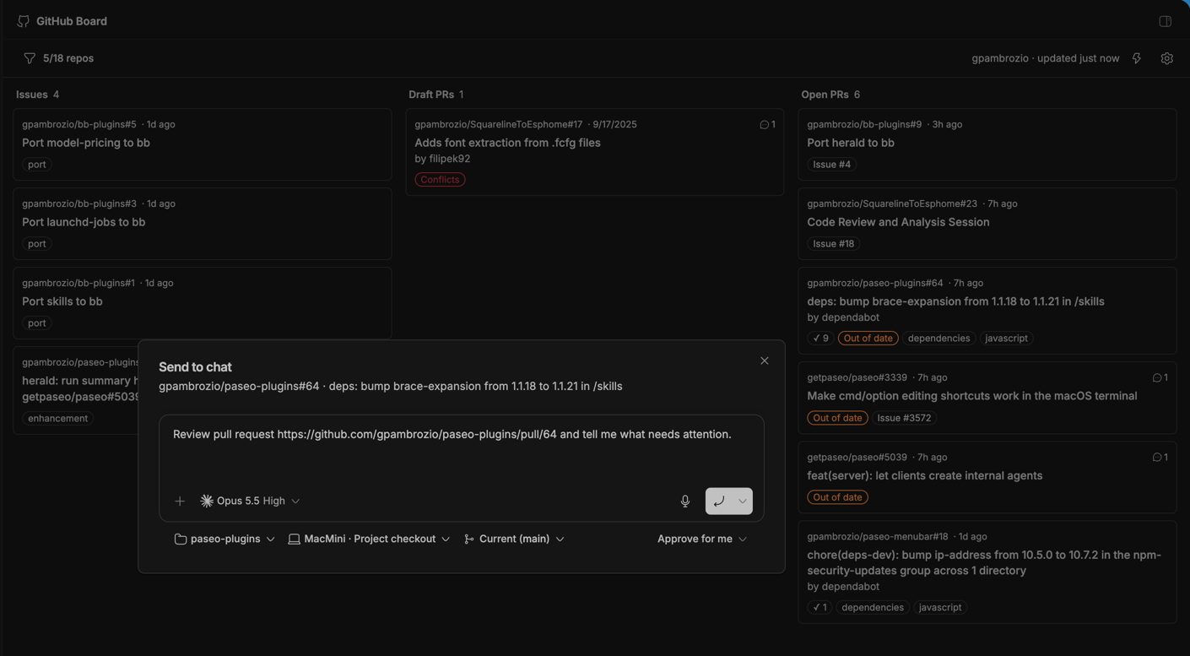
Task: Send the chat message with return icon
Action: click(x=719, y=501)
